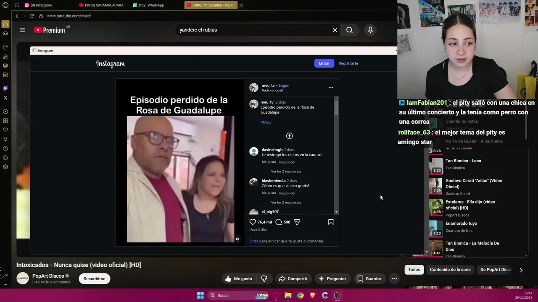538x302 pixels.
Task: Open Tan Bionica - Loca video thumbnail
Action: click(x=436, y=166)
